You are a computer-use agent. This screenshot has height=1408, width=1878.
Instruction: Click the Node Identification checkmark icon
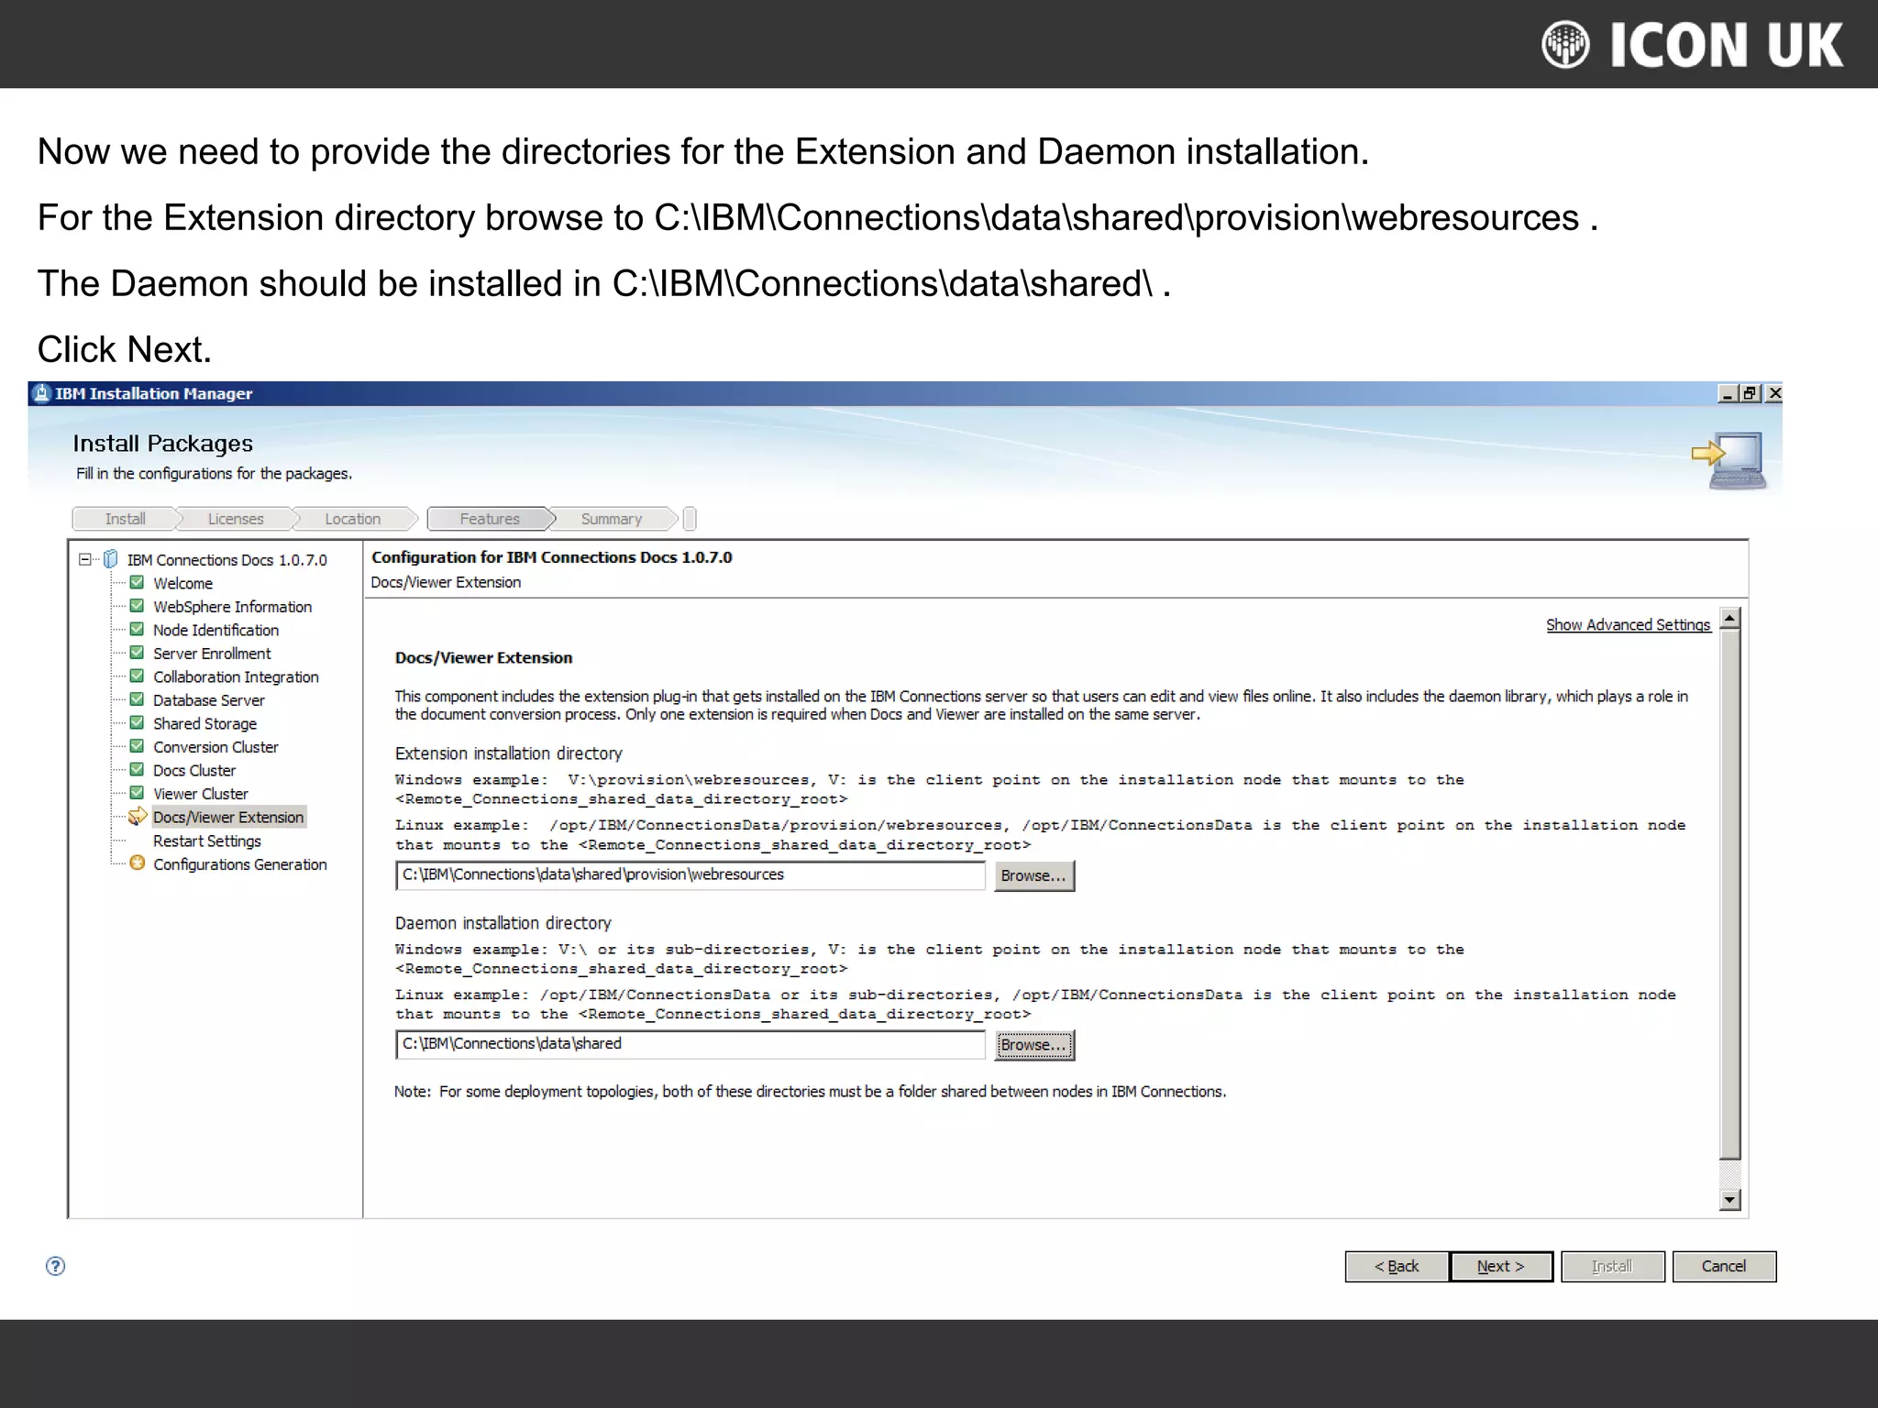(x=137, y=629)
